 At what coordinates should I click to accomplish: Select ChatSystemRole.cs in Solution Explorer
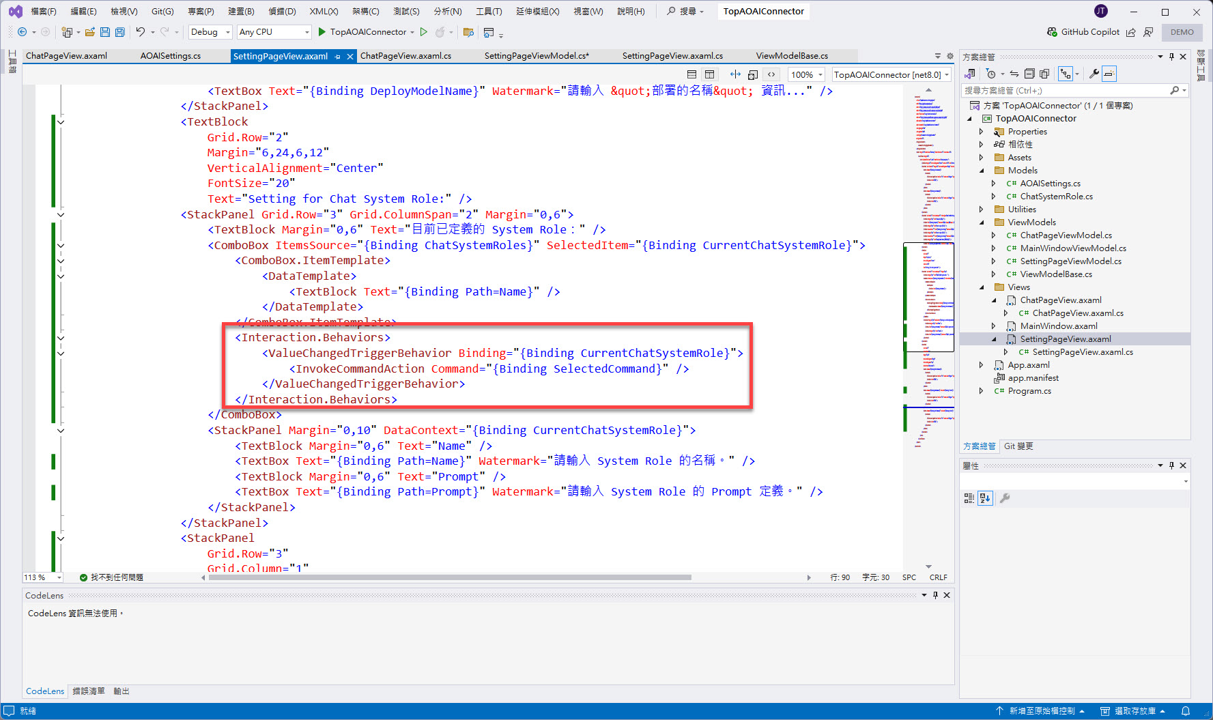click(x=1056, y=197)
